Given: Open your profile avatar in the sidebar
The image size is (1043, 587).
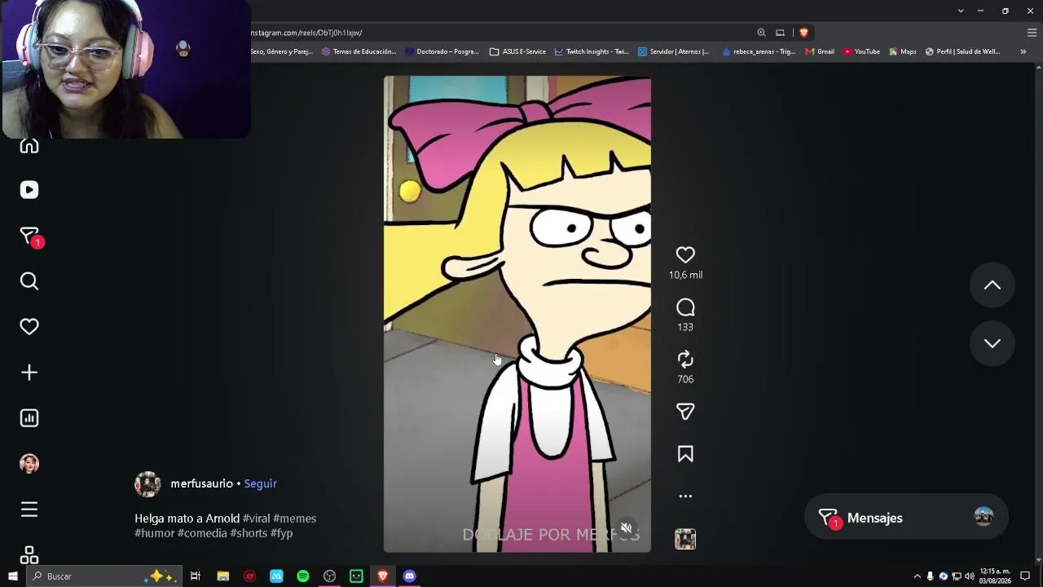Looking at the screenshot, I should pos(29,464).
